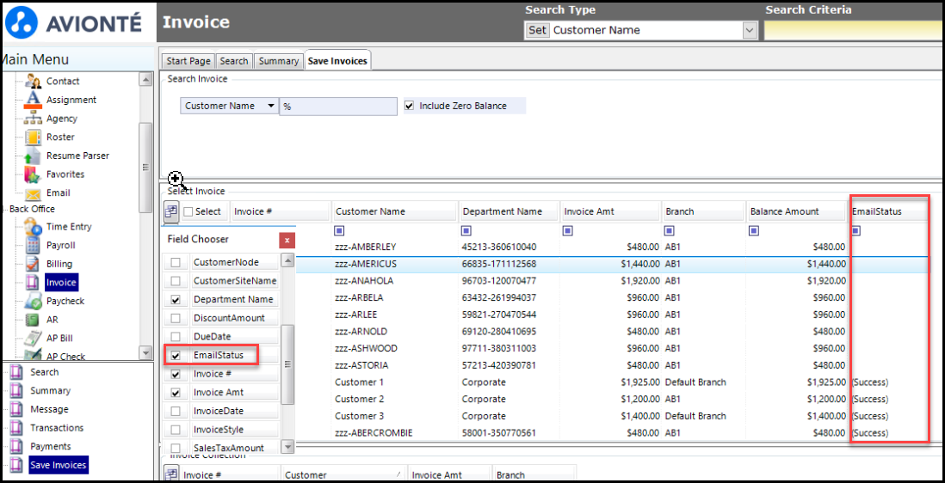Launch the Resume Parser icon
This screenshot has height=483, width=945.
pyautogui.click(x=33, y=156)
